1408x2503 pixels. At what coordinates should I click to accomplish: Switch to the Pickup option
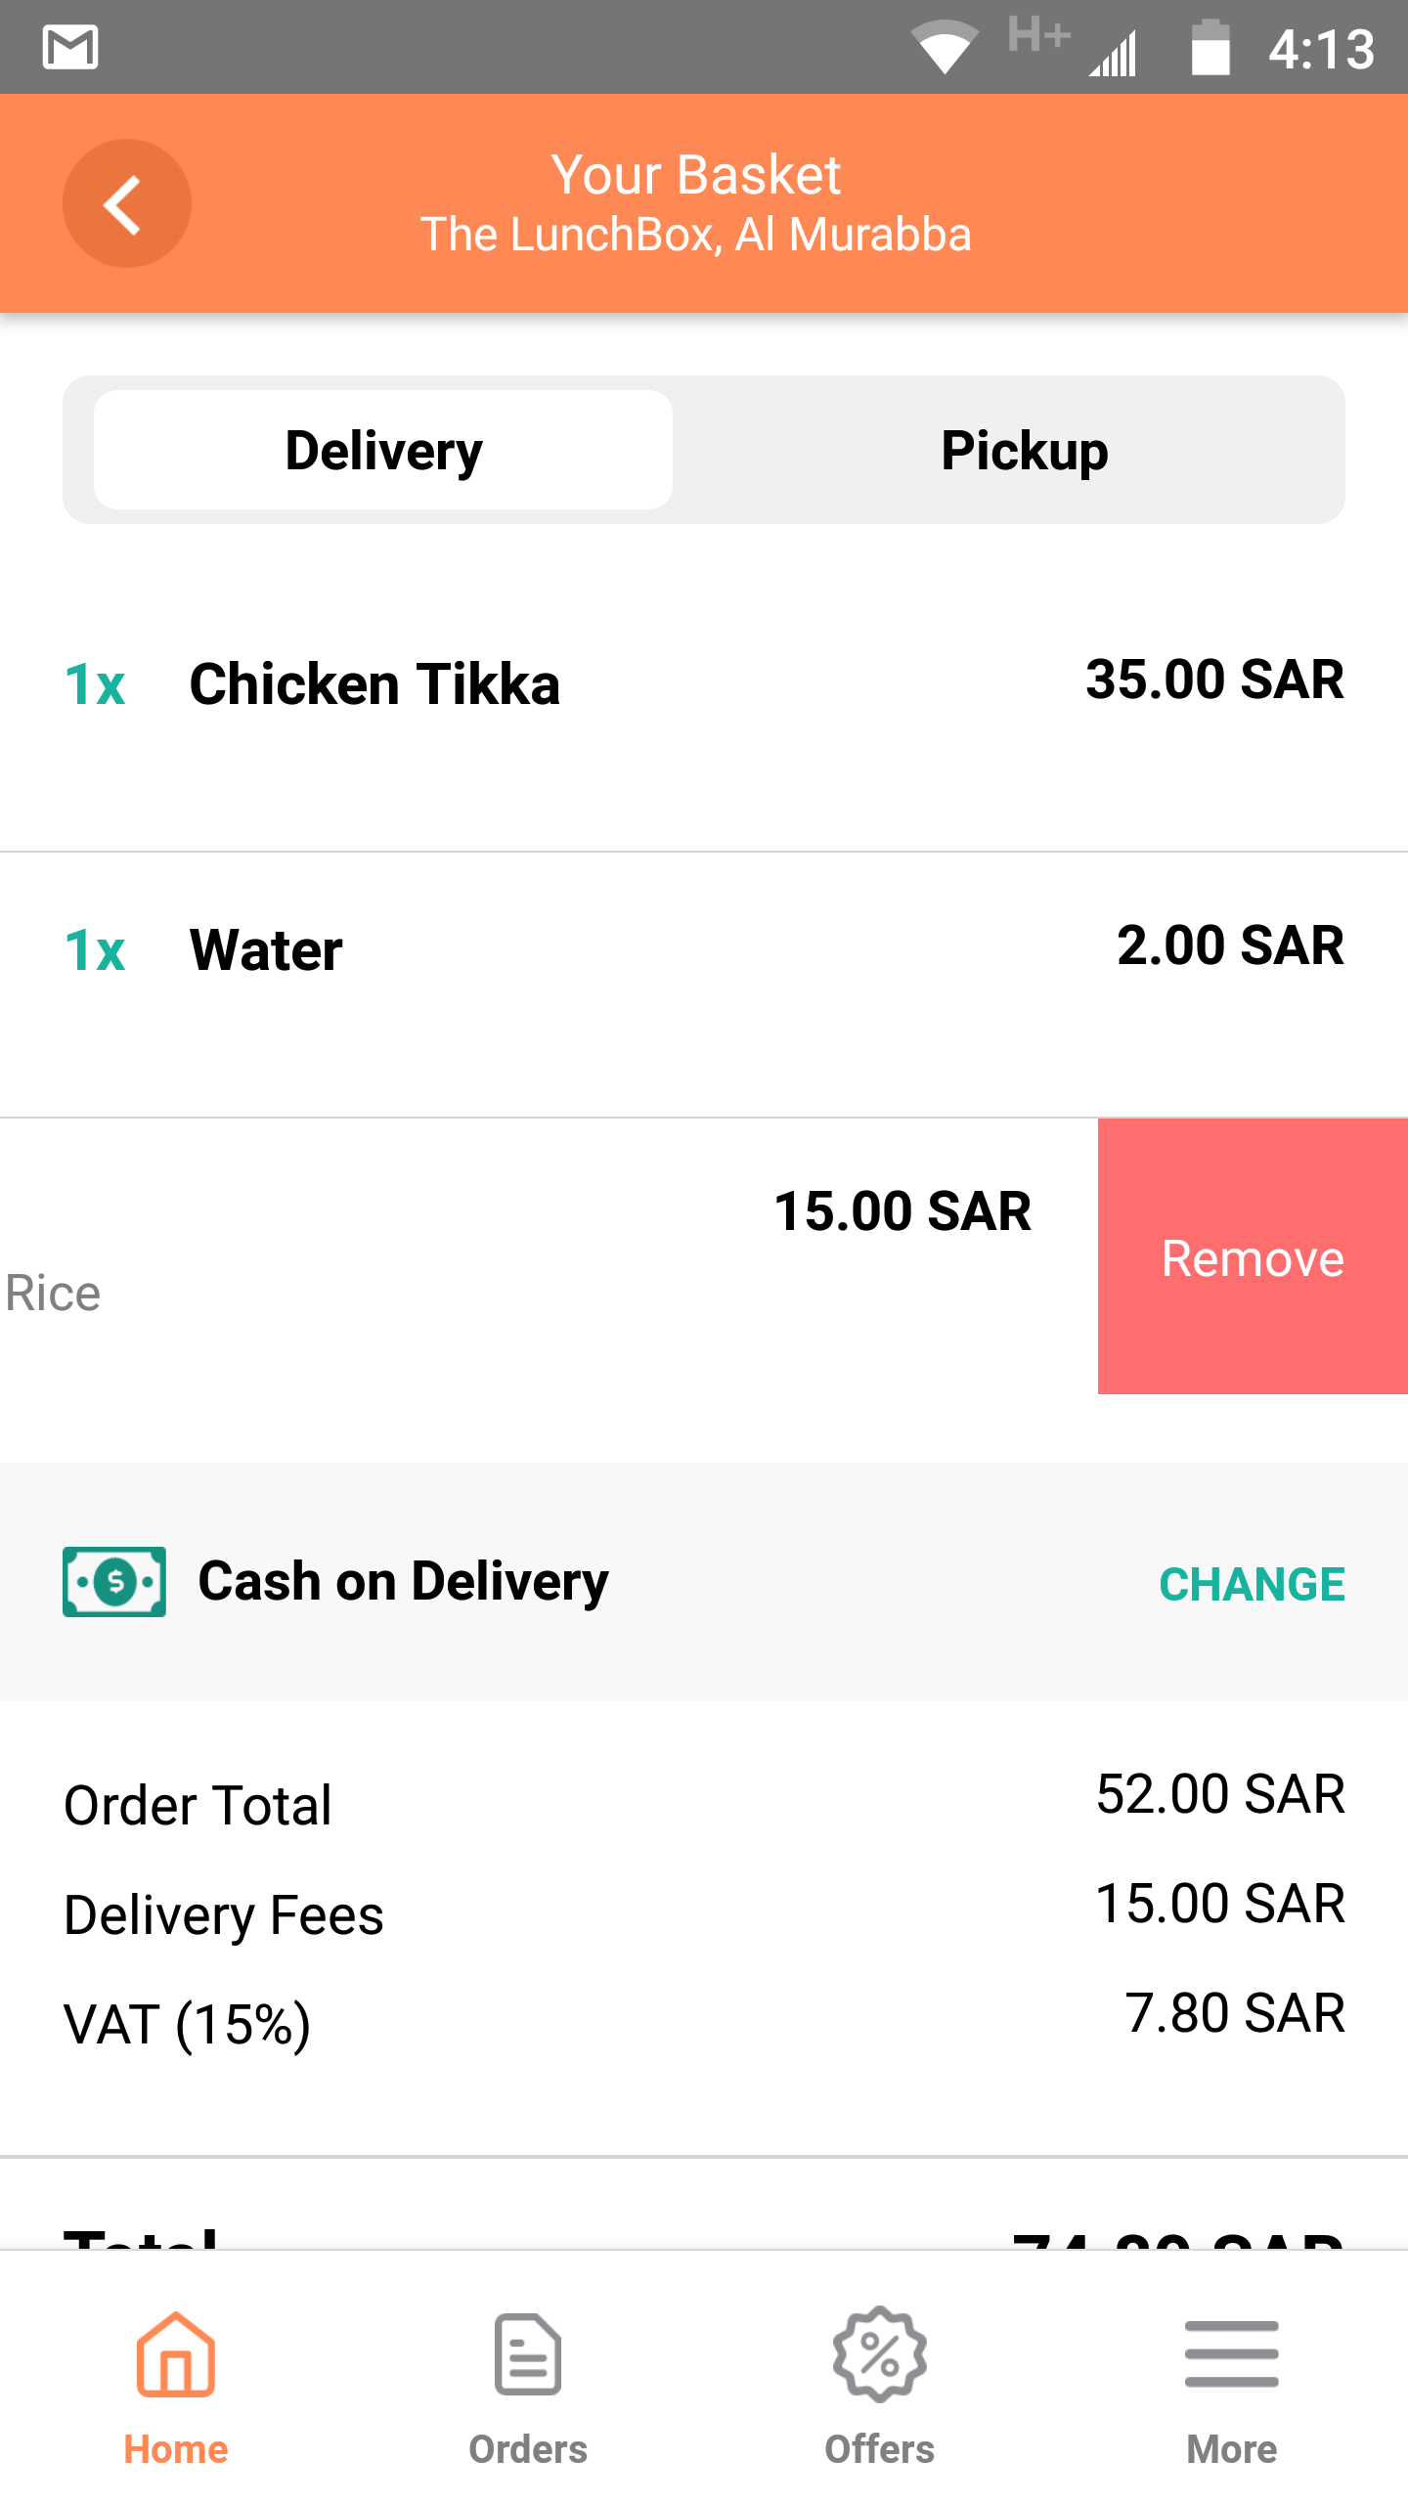[1025, 450]
